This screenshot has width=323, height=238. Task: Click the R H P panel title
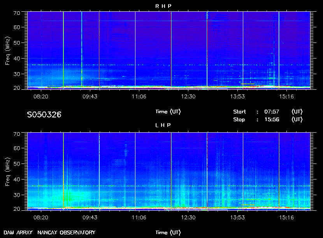click(x=163, y=6)
